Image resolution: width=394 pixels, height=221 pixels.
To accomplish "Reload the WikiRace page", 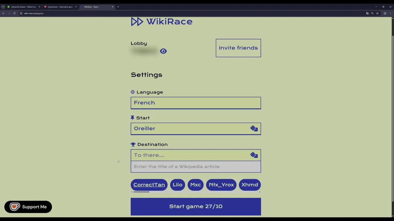I will tap(14, 14).
